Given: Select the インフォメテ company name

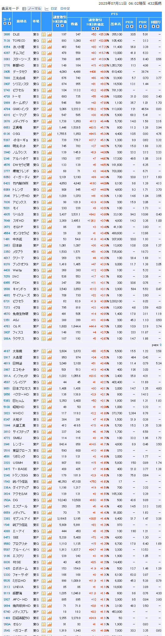Looking at the screenshot, I should coord(20,376).
